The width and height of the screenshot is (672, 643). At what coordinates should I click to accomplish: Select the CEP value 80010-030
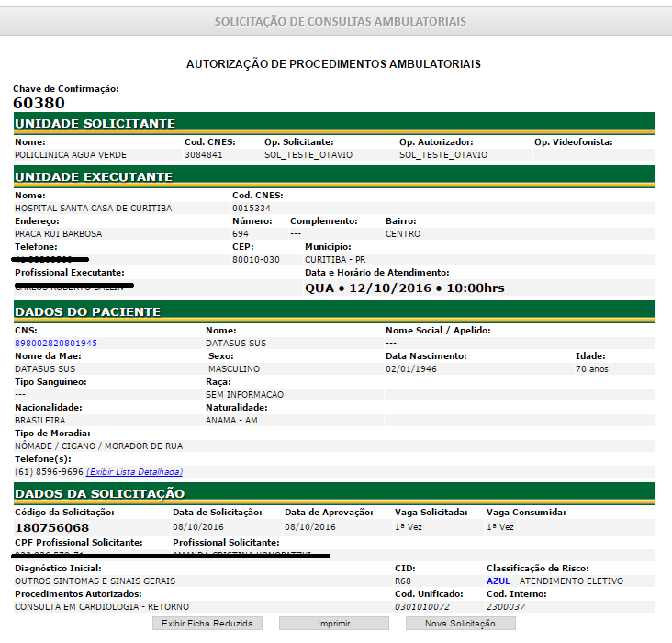coord(256,260)
